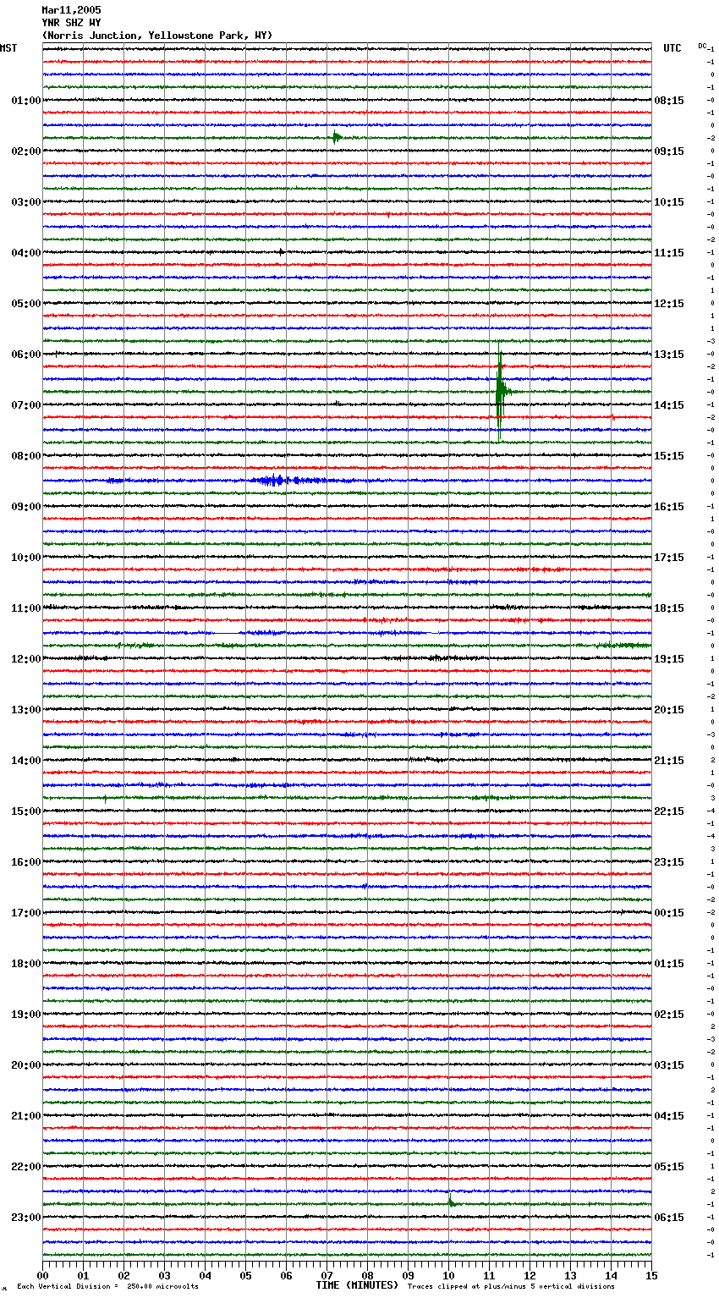The height and width of the screenshot is (1298, 719).
Task: Click minute tick label 05 on time axis
Action: coord(245,1275)
